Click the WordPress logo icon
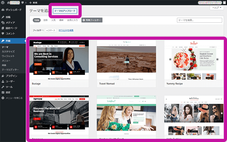Viewport: 227px width, 142px height. [3, 3]
